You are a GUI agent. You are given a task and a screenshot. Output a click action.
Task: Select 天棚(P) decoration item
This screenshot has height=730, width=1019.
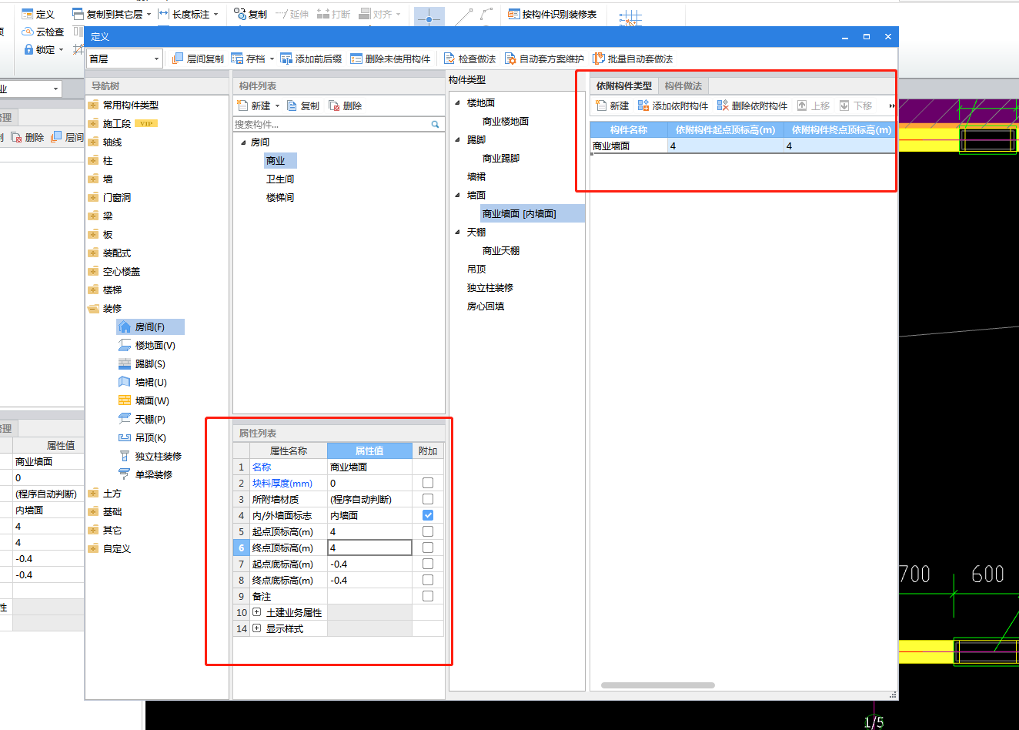142,420
